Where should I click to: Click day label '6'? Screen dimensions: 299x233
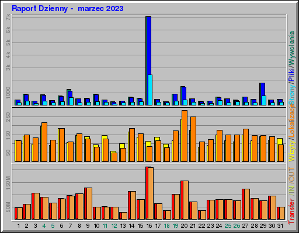point(61,226)
